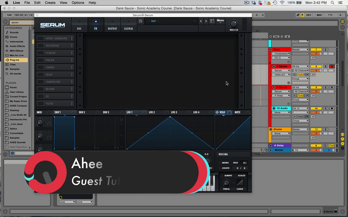Enable the Distortion effect toggle

(x=41, y=46)
